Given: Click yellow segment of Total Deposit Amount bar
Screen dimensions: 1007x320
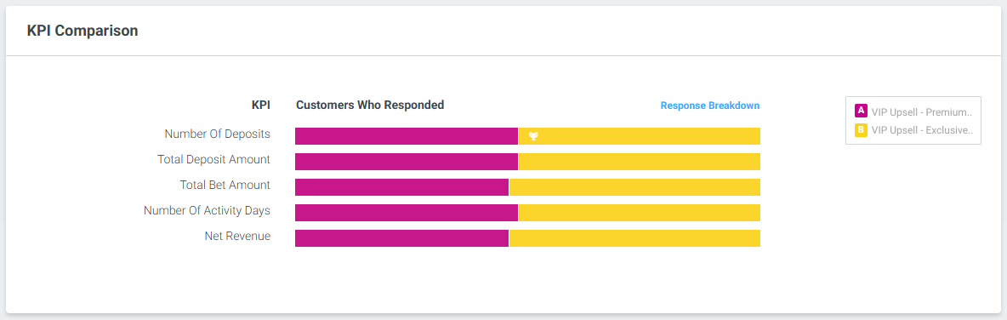Looking at the screenshot, I should click(x=640, y=162).
